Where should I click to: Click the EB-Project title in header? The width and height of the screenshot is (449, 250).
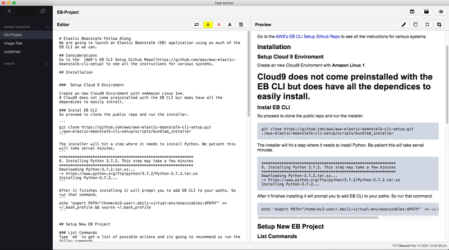tap(68, 12)
